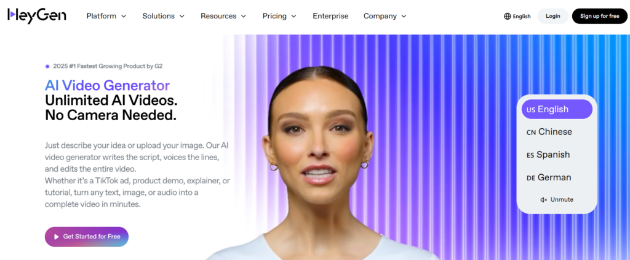Click the DE code beside German
This screenshot has height=260, width=630.
[x=531, y=178]
